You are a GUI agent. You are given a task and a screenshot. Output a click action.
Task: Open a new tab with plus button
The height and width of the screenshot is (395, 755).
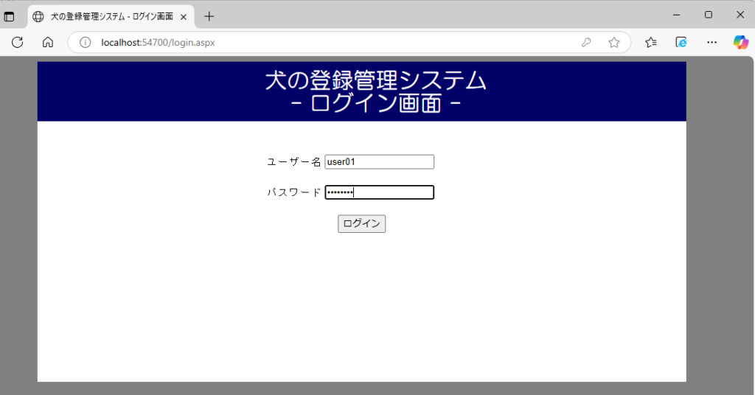pos(209,16)
